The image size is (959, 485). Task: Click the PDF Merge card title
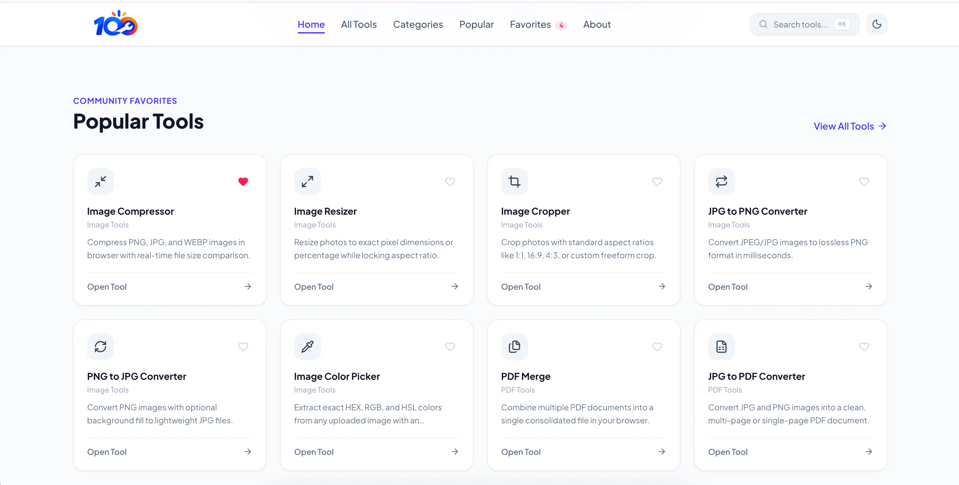[526, 376]
